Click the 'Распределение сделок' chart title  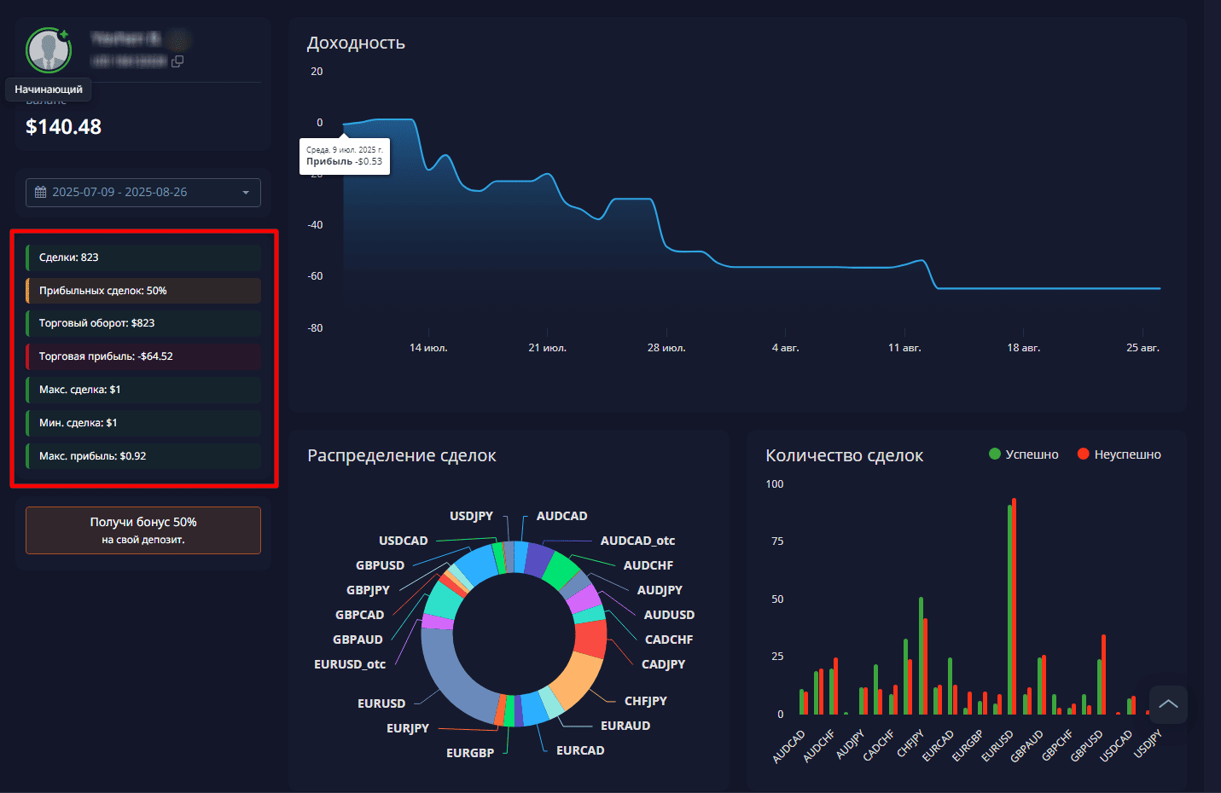[x=402, y=456]
